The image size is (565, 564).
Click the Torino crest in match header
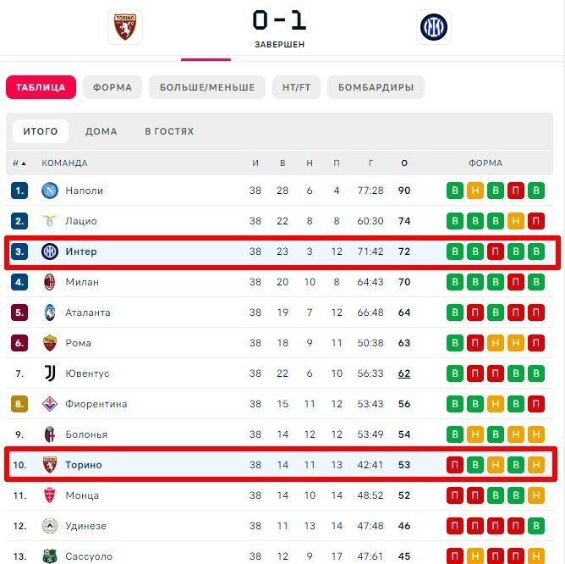coord(125,27)
